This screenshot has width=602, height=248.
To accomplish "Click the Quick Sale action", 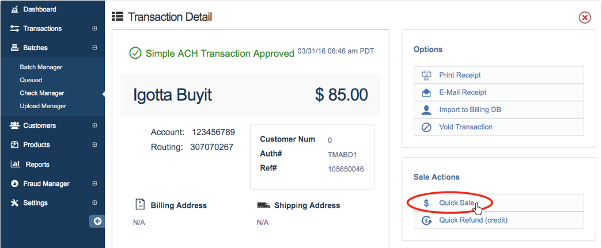I will [x=456, y=203].
